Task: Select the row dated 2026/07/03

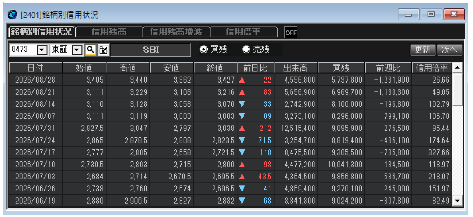Action: pyautogui.click(x=231, y=176)
